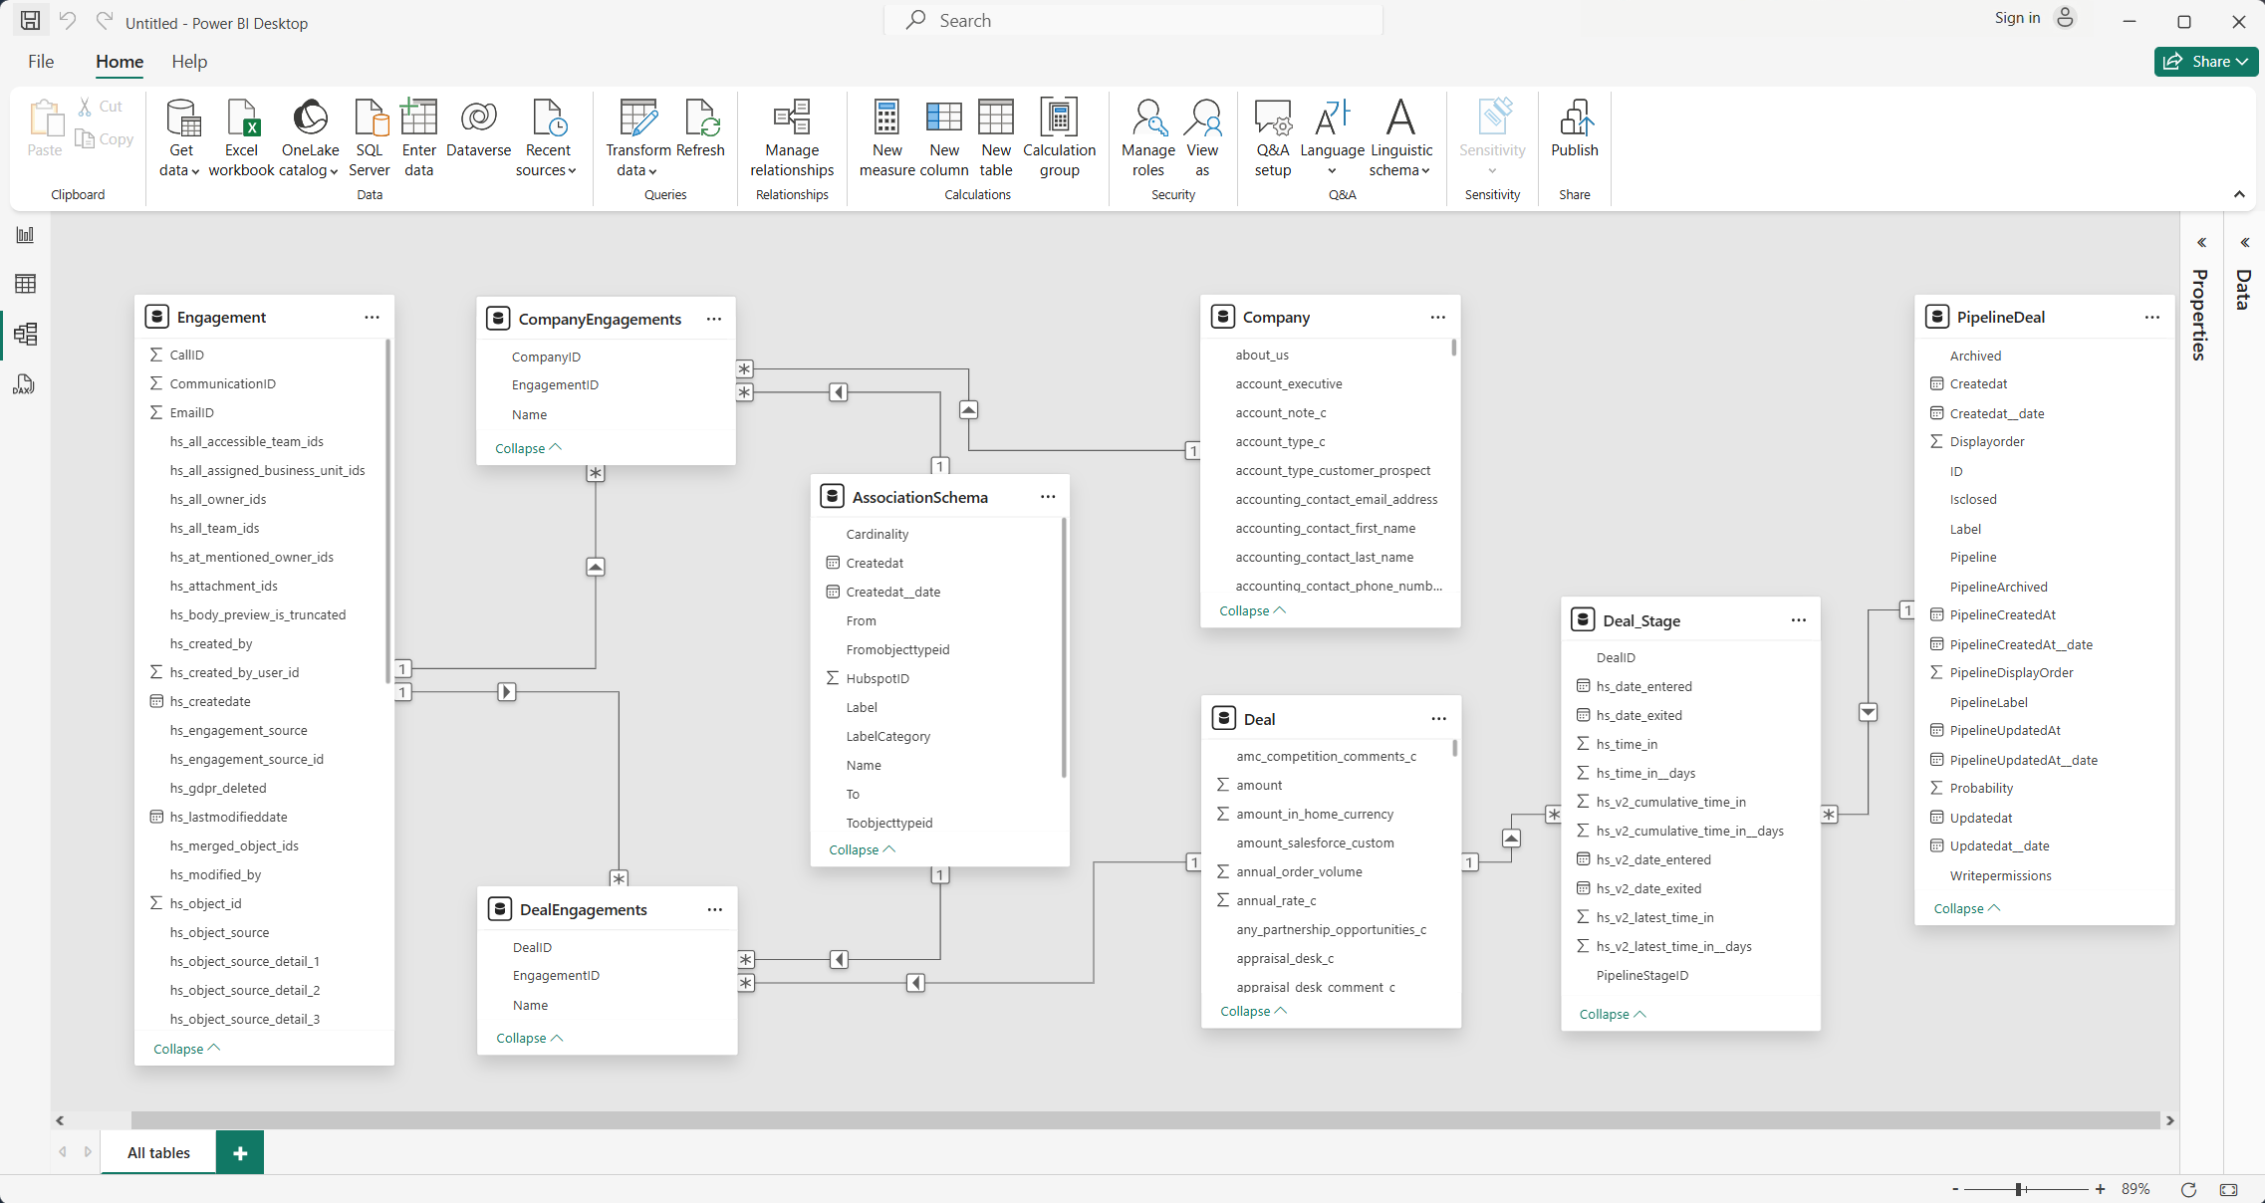
Task: Open the Language dropdown
Action: point(1332,138)
